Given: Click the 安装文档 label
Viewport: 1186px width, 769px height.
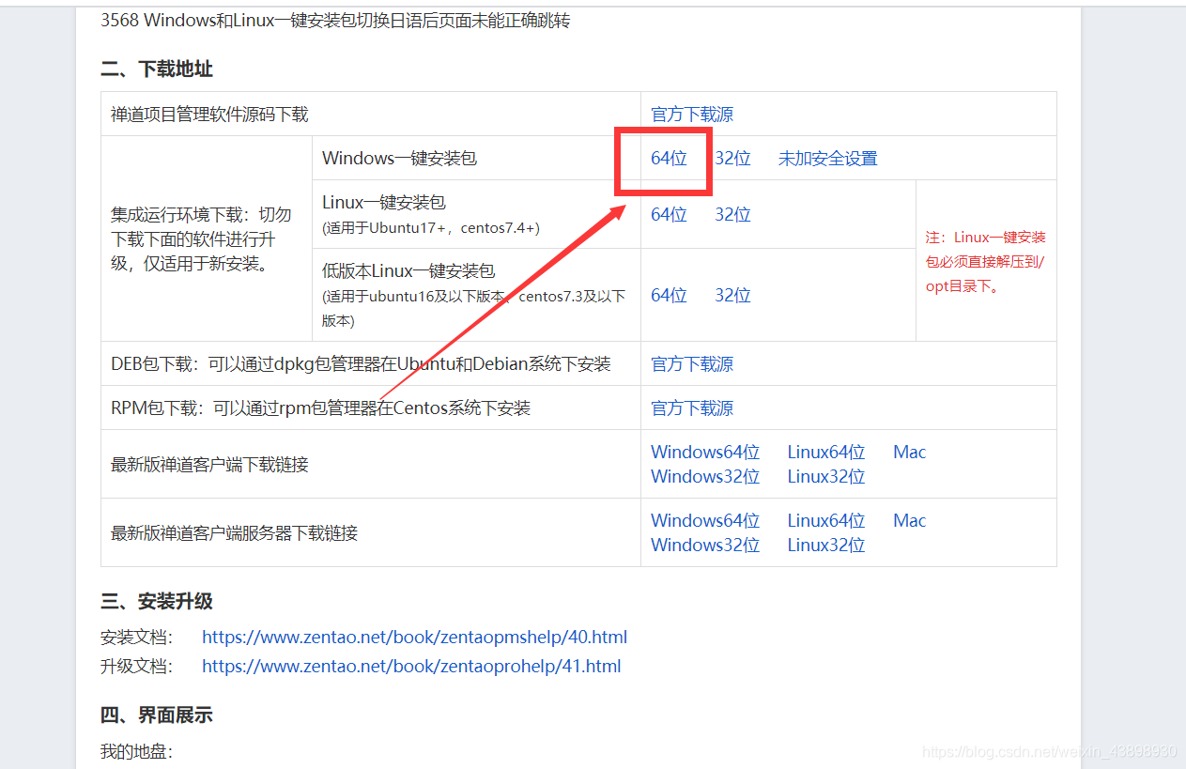Looking at the screenshot, I should pos(137,638).
